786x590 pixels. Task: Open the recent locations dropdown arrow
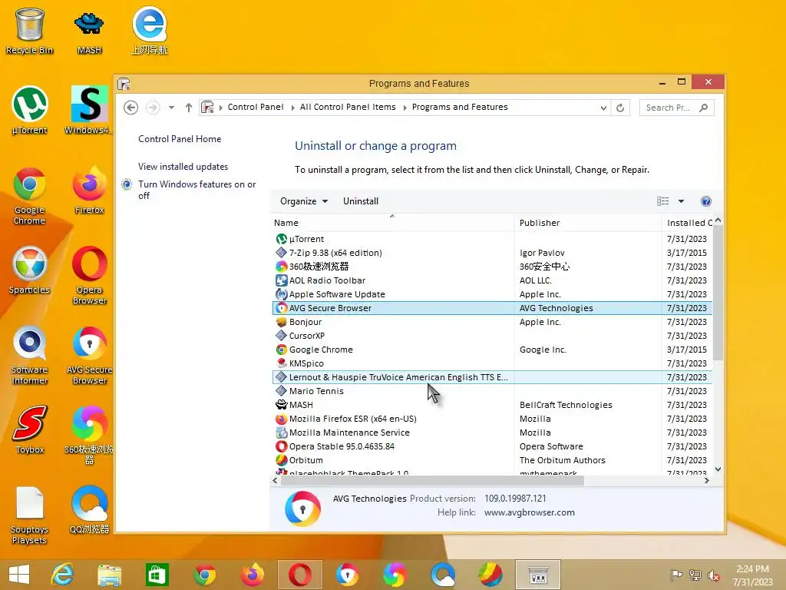click(x=171, y=108)
